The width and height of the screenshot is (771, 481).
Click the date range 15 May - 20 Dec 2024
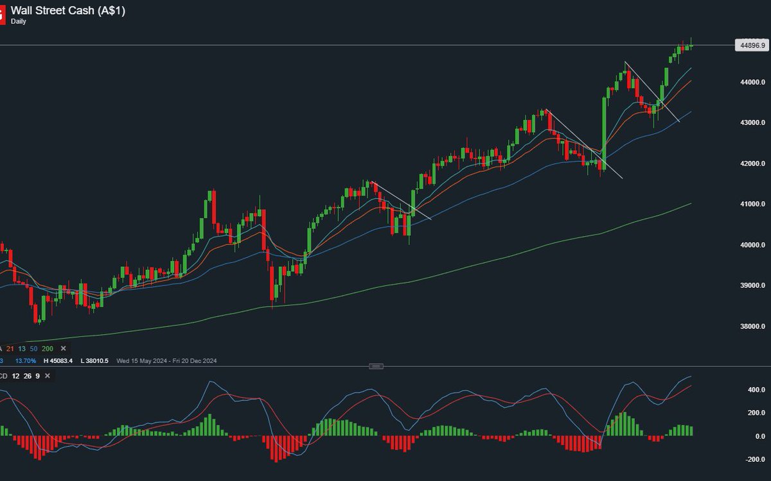pyautogui.click(x=166, y=360)
